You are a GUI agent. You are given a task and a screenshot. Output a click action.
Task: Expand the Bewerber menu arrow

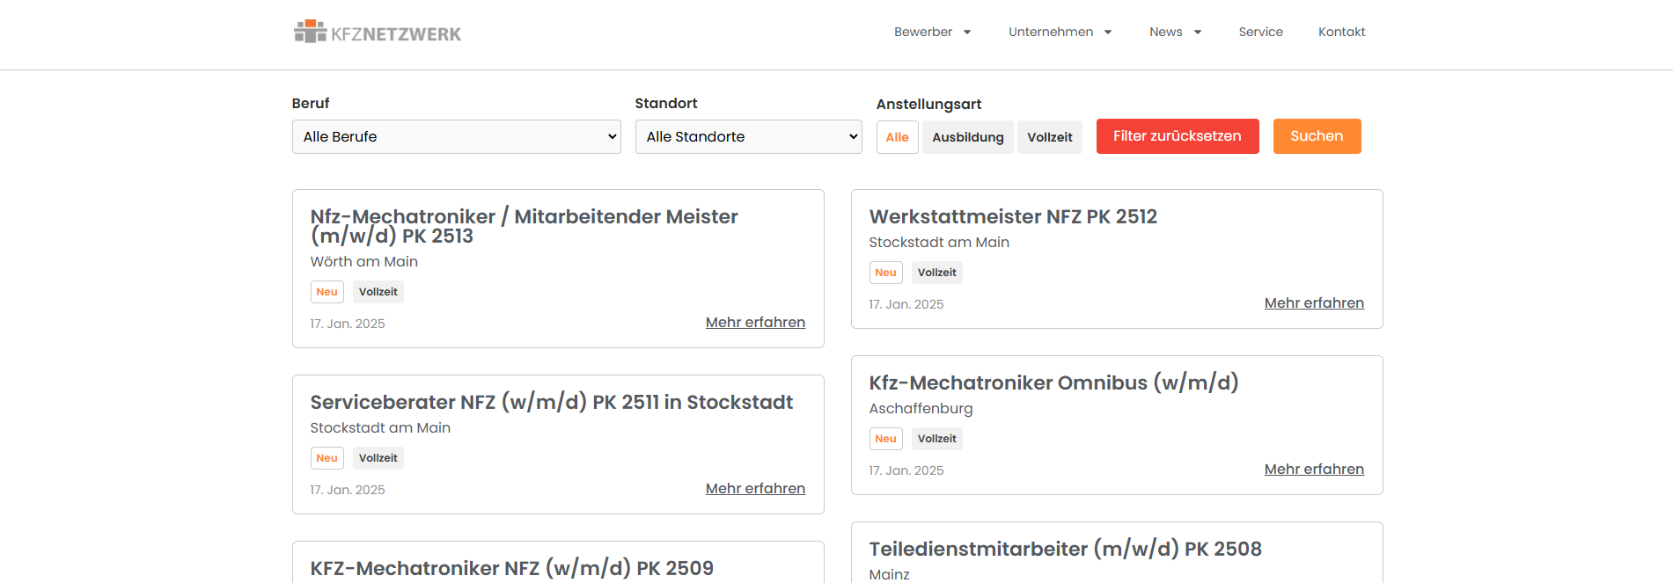(x=967, y=33)
